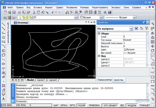This screenshot has width=156, height=108.
Task: Click the Undo arrow icon
Action: (53, 12)
